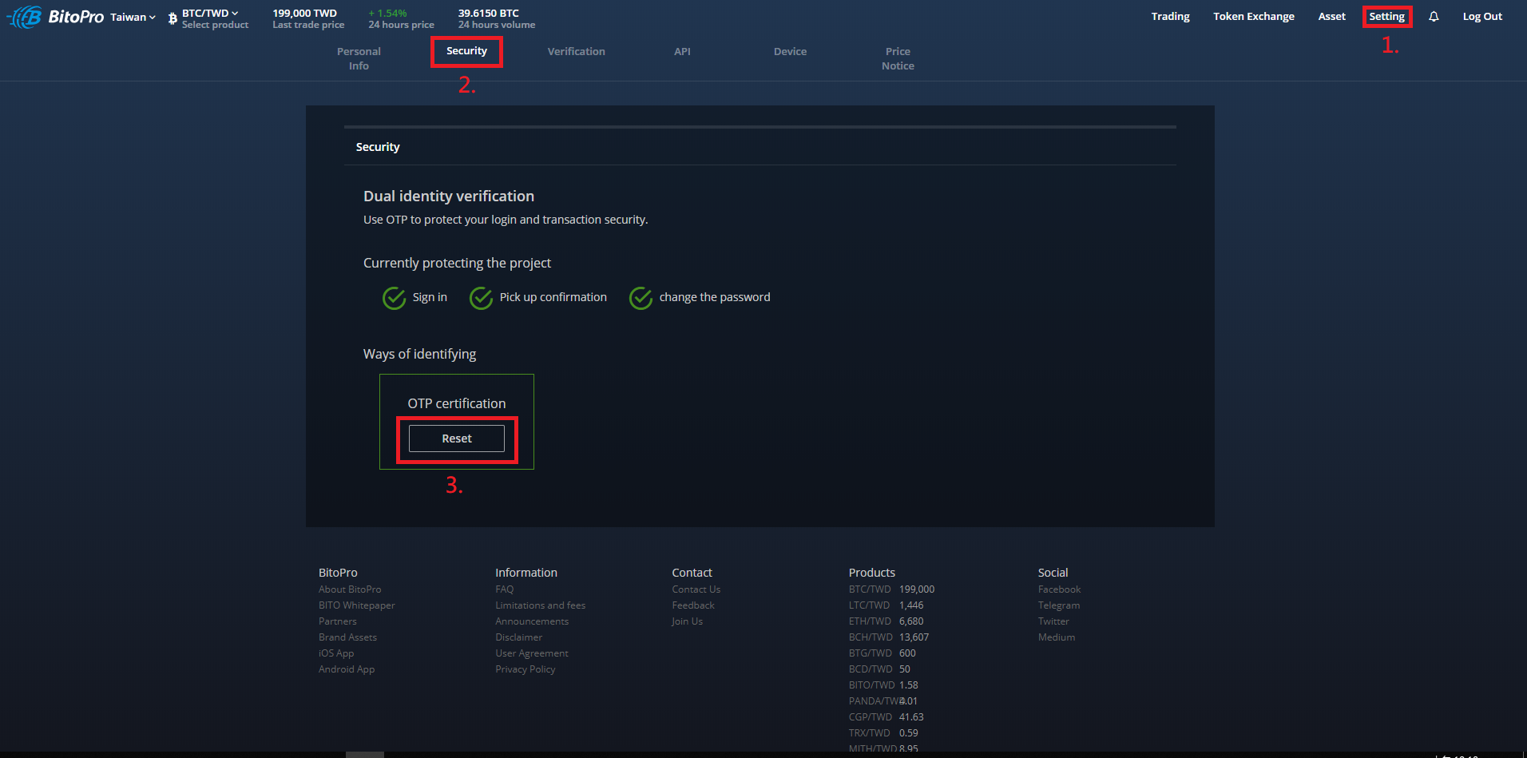This screenshot has width=1527, height=758.
Task: Click the Log Out link
Action: (x=1482, y=17)
